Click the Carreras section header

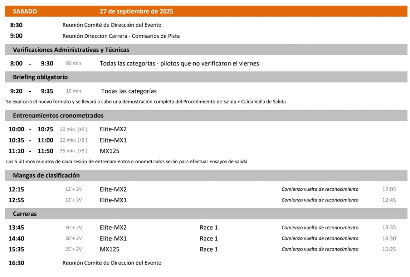tap(25, 214)
